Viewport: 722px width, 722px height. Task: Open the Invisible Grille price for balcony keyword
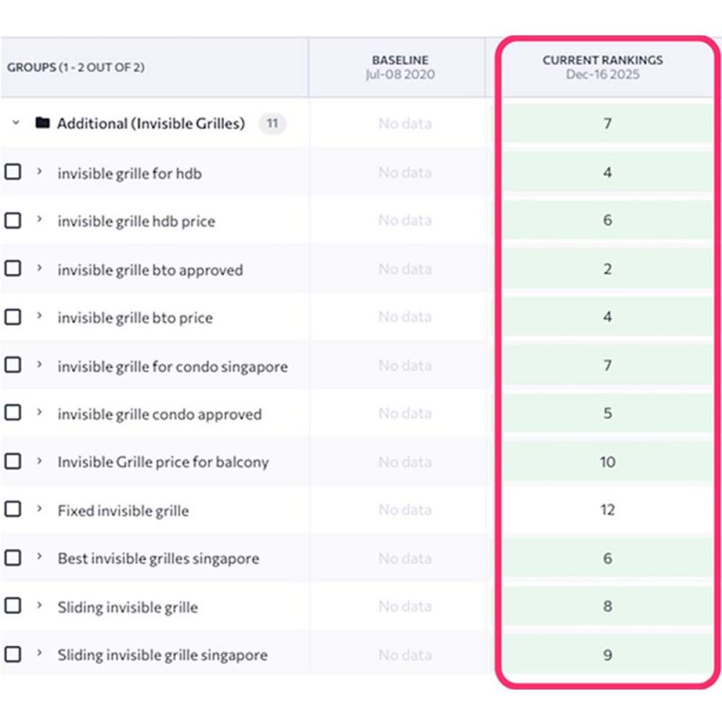point(162,462)
